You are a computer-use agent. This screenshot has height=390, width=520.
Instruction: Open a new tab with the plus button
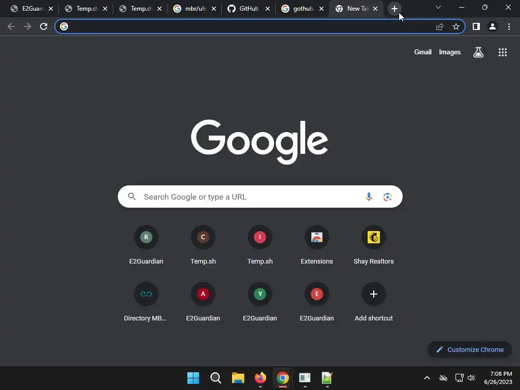(394, 9)
